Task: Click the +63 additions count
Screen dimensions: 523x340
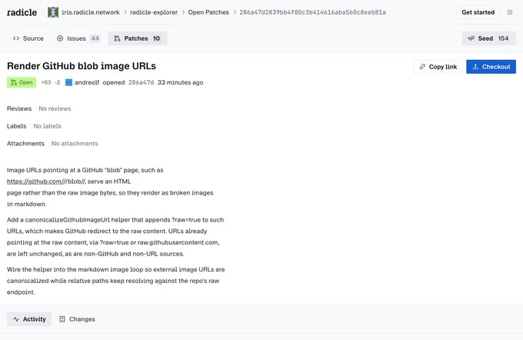Action: click(46, 82)
